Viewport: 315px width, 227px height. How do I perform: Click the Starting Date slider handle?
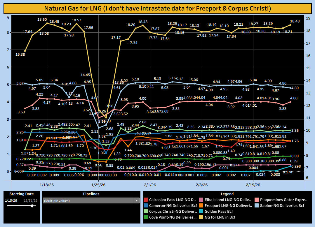32,206
